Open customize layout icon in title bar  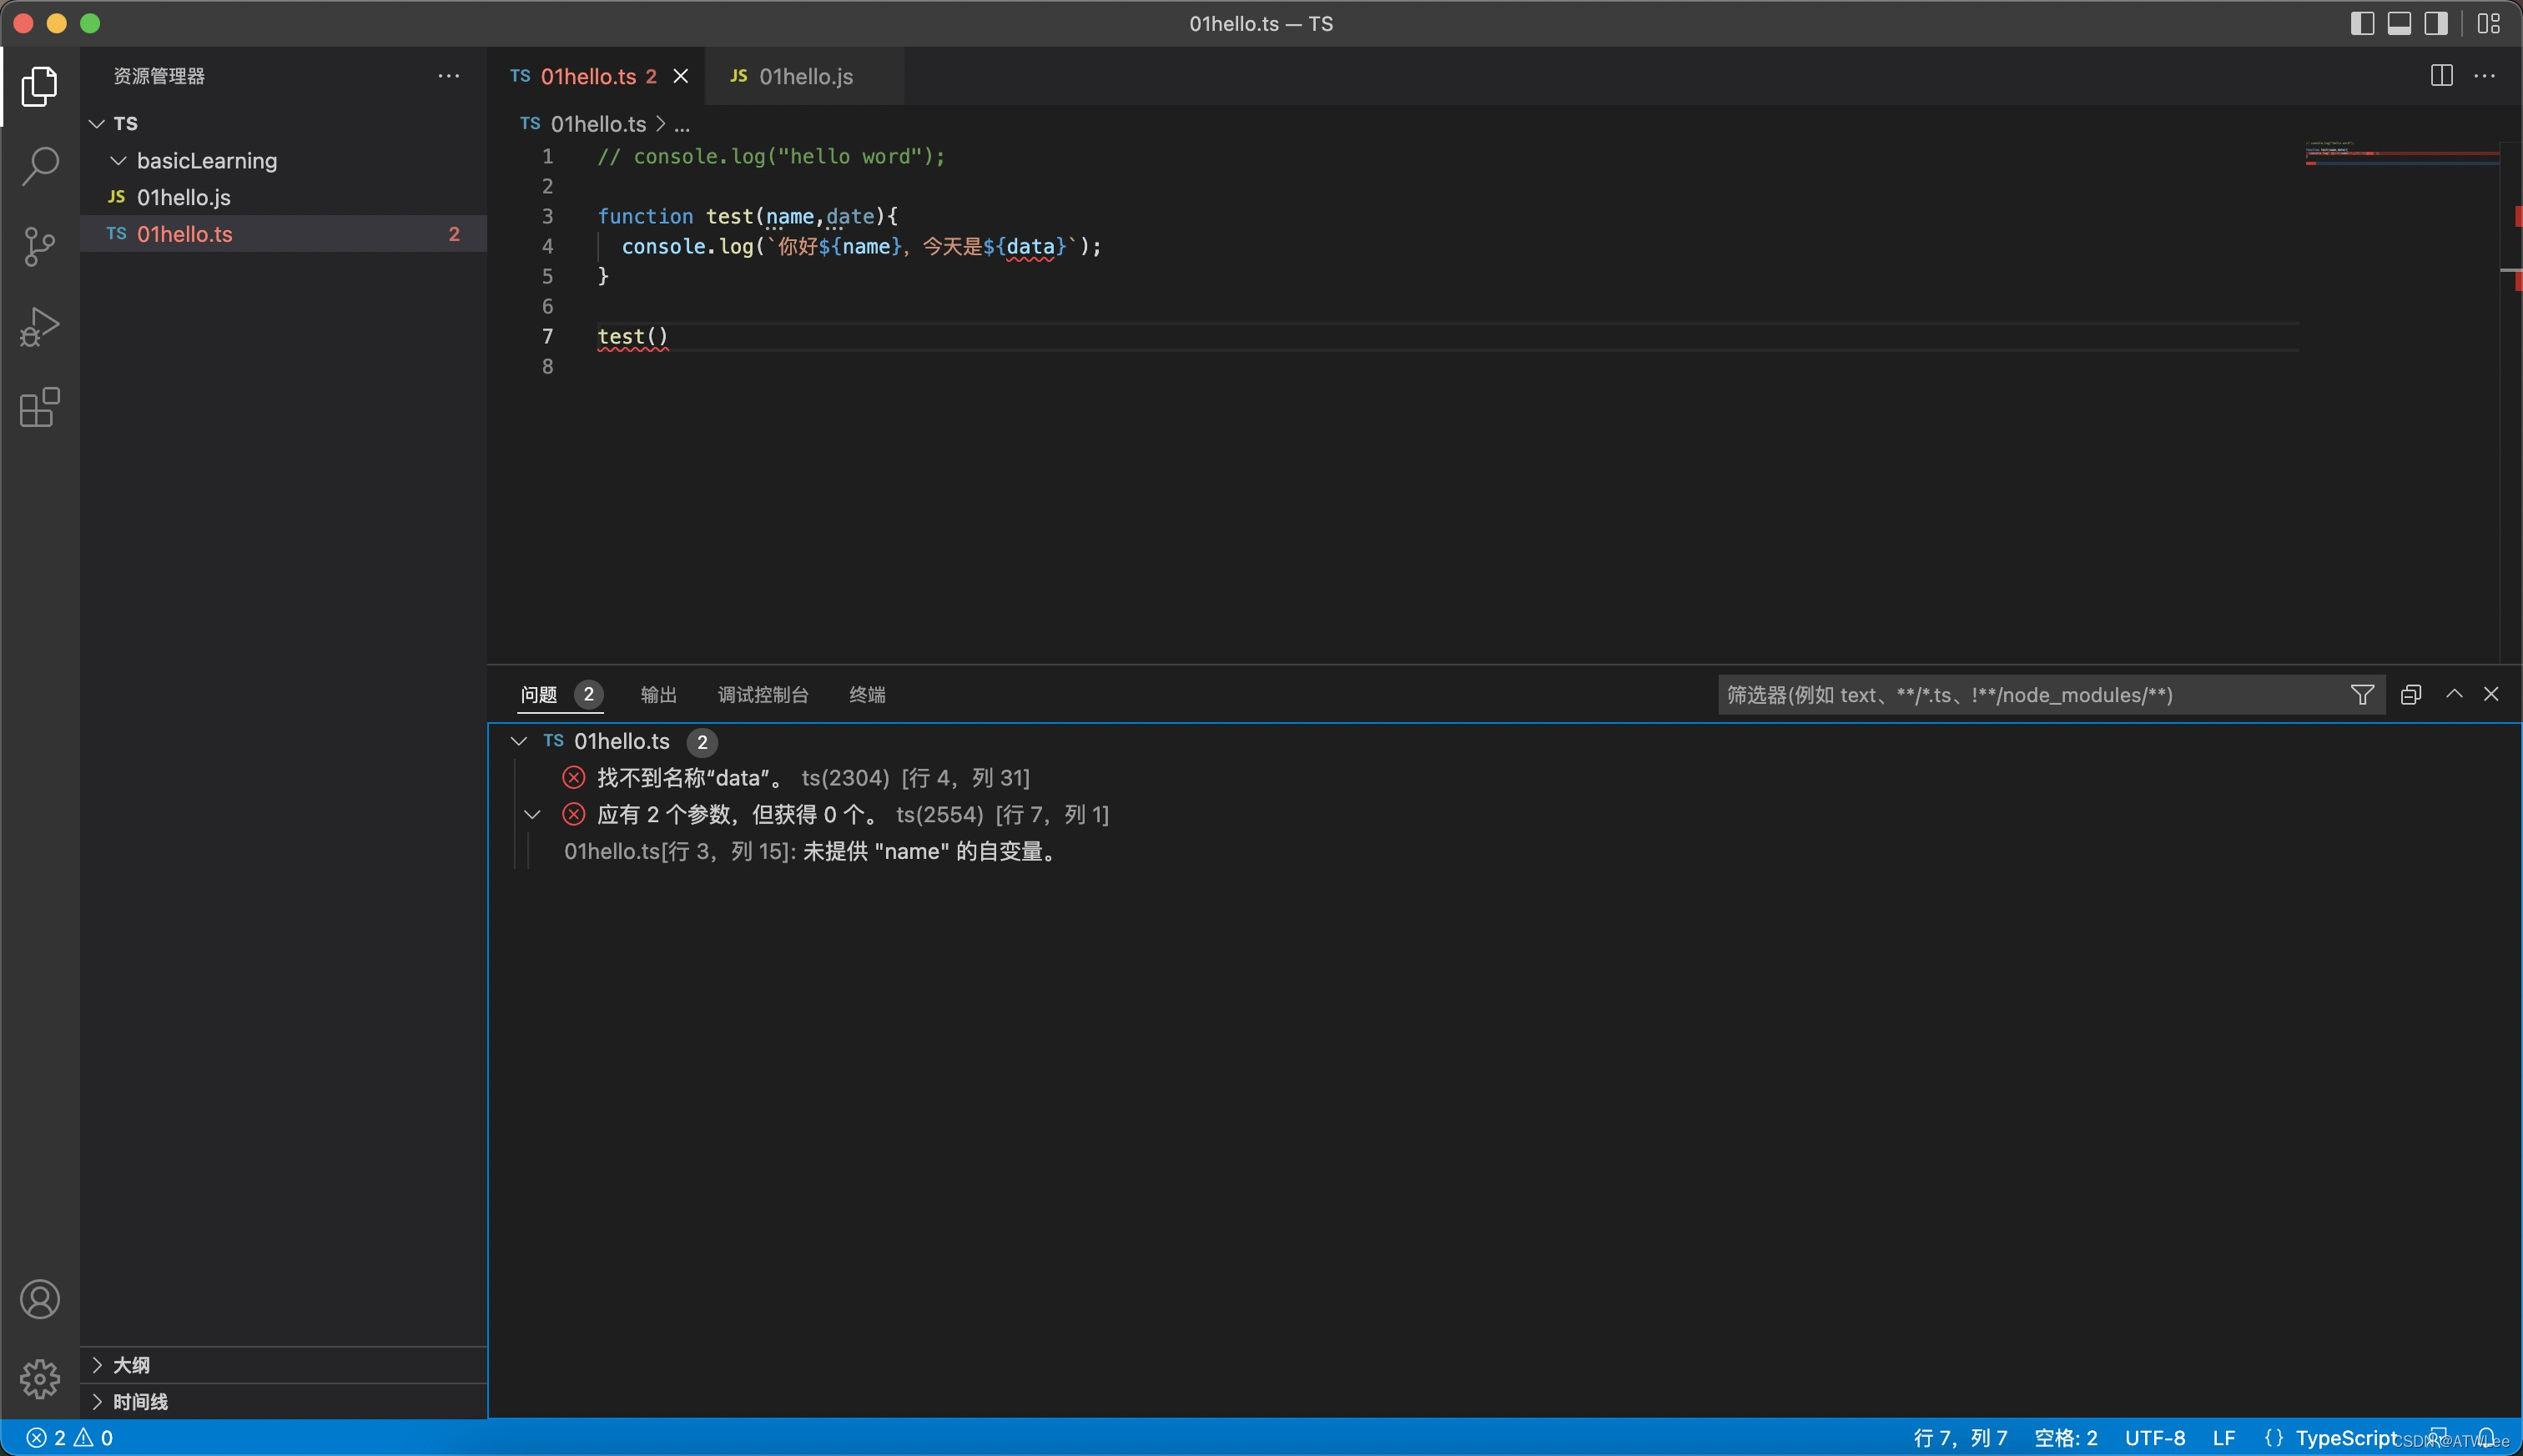2489,23
